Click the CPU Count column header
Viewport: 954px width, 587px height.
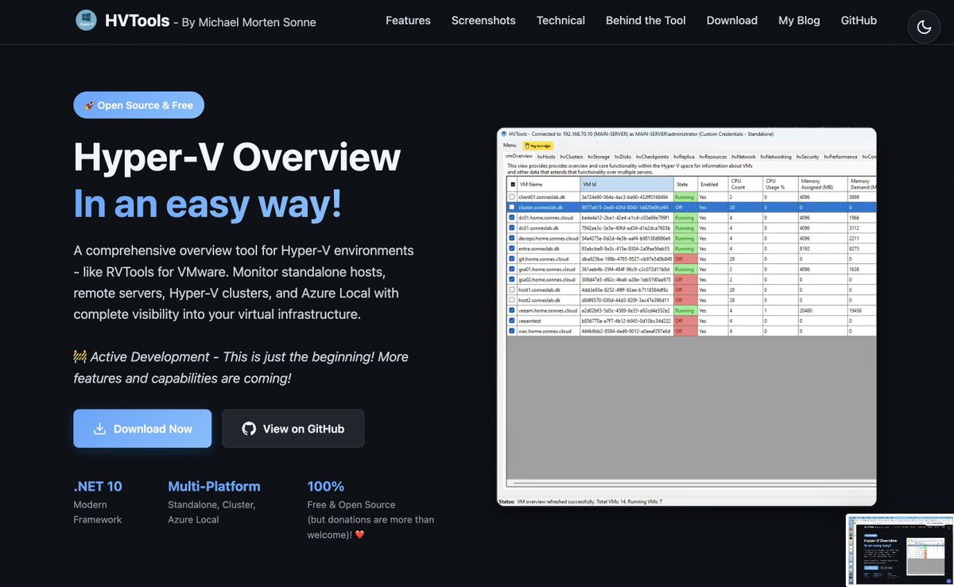[x=745, y=185]
